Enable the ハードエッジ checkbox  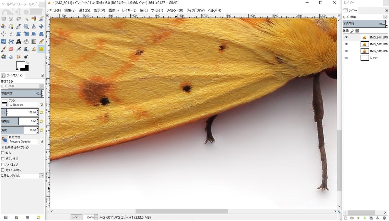pos(3,164)
